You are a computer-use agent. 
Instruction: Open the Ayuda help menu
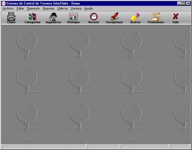coord(88,8)
